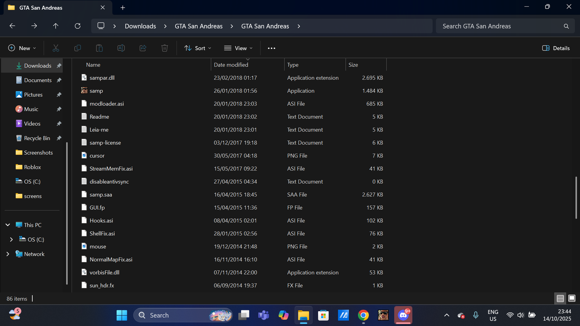Click the Paste toolbar icon

pyautogui.click(x=99, y=48)
